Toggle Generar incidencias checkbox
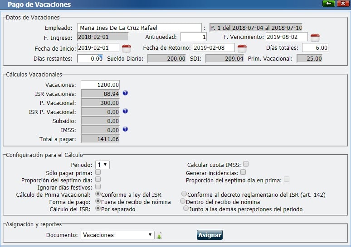This screenshot has width=351, height=247. [x=243, y=172]
